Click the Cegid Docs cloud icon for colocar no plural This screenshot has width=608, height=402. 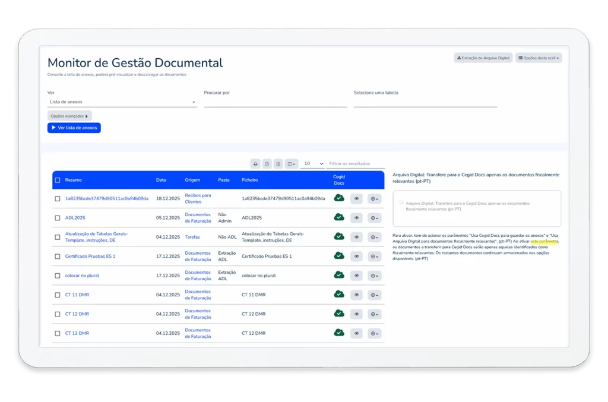click(339, 275)
